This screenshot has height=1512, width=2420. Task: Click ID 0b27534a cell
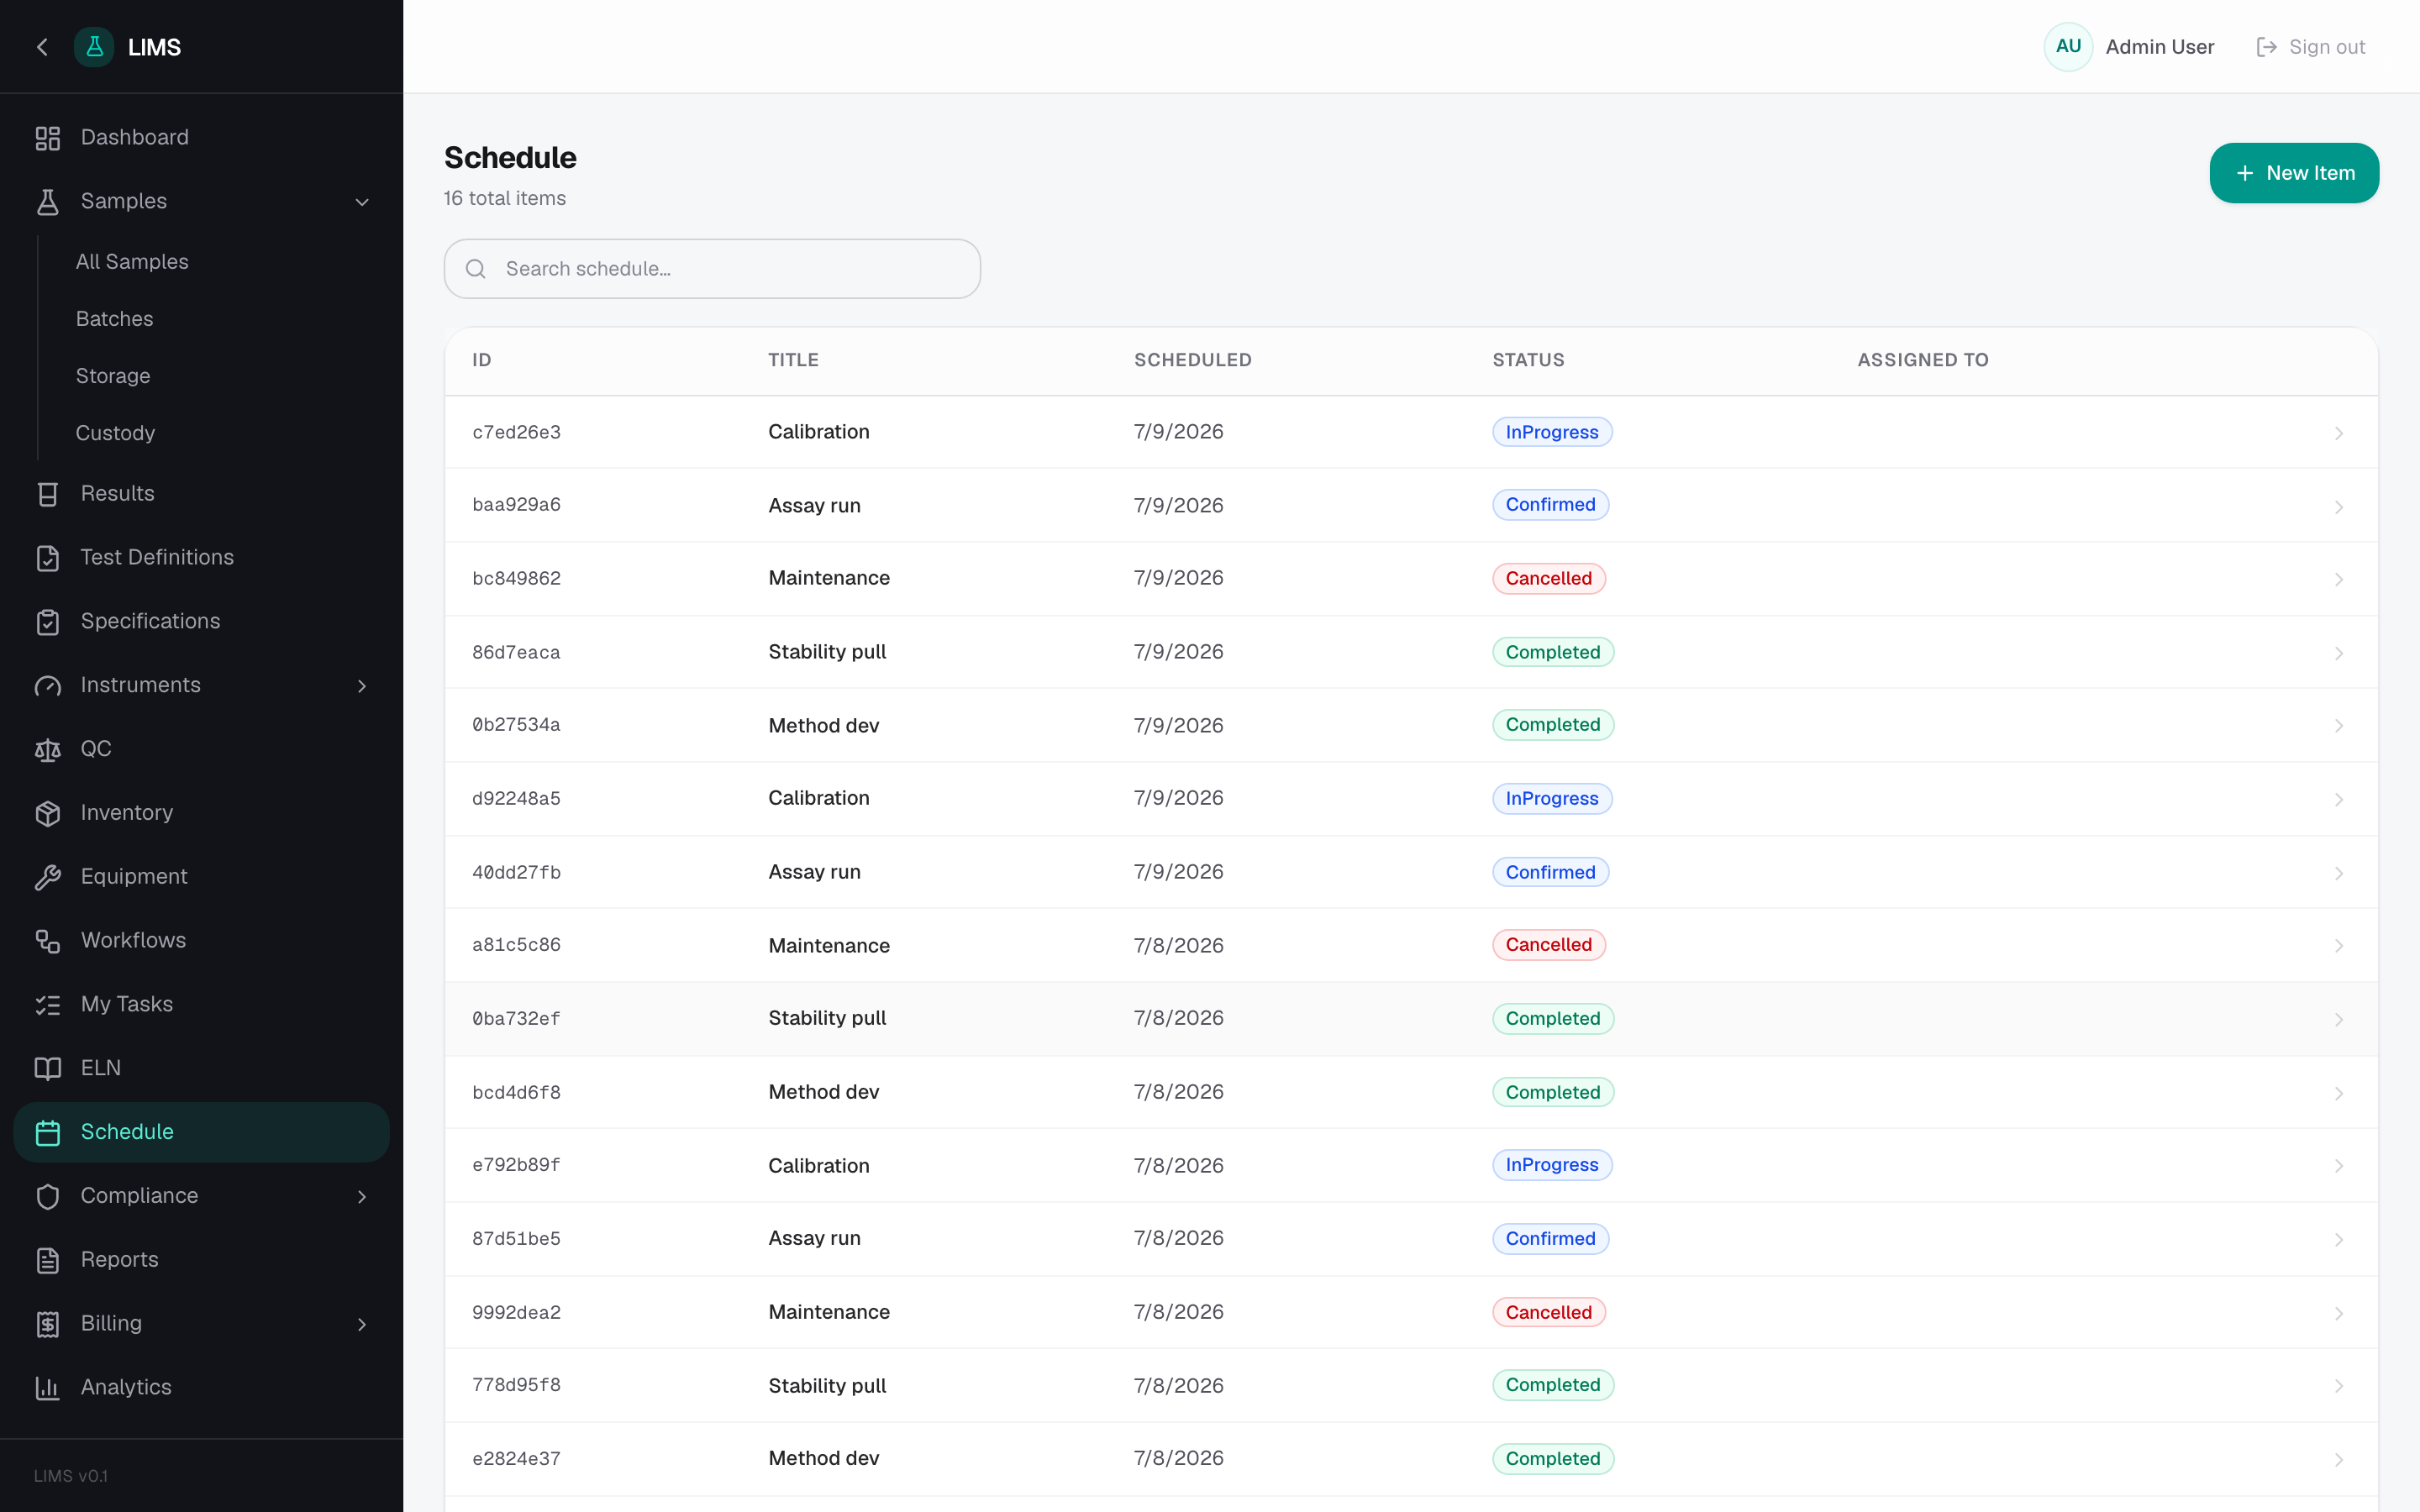[516, 725]
